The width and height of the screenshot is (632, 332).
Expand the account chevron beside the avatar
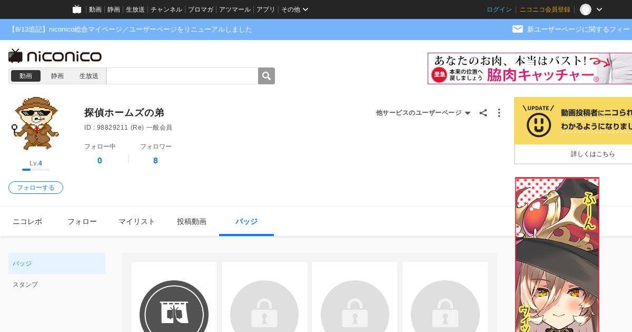tap(599, 9)
